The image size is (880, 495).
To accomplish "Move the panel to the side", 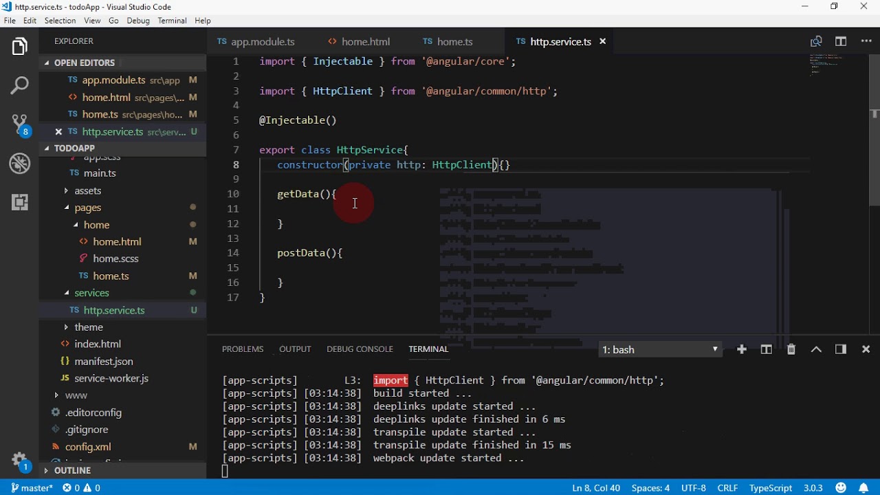I will tap(841, 350).
